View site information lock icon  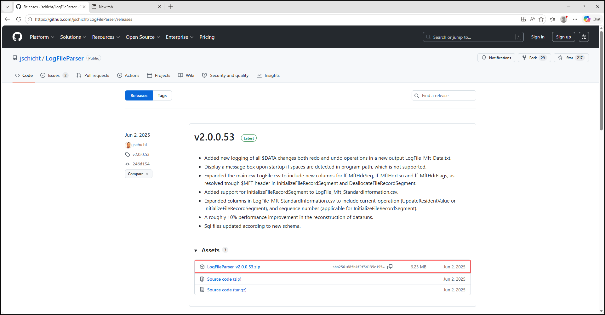coord(30,19)
